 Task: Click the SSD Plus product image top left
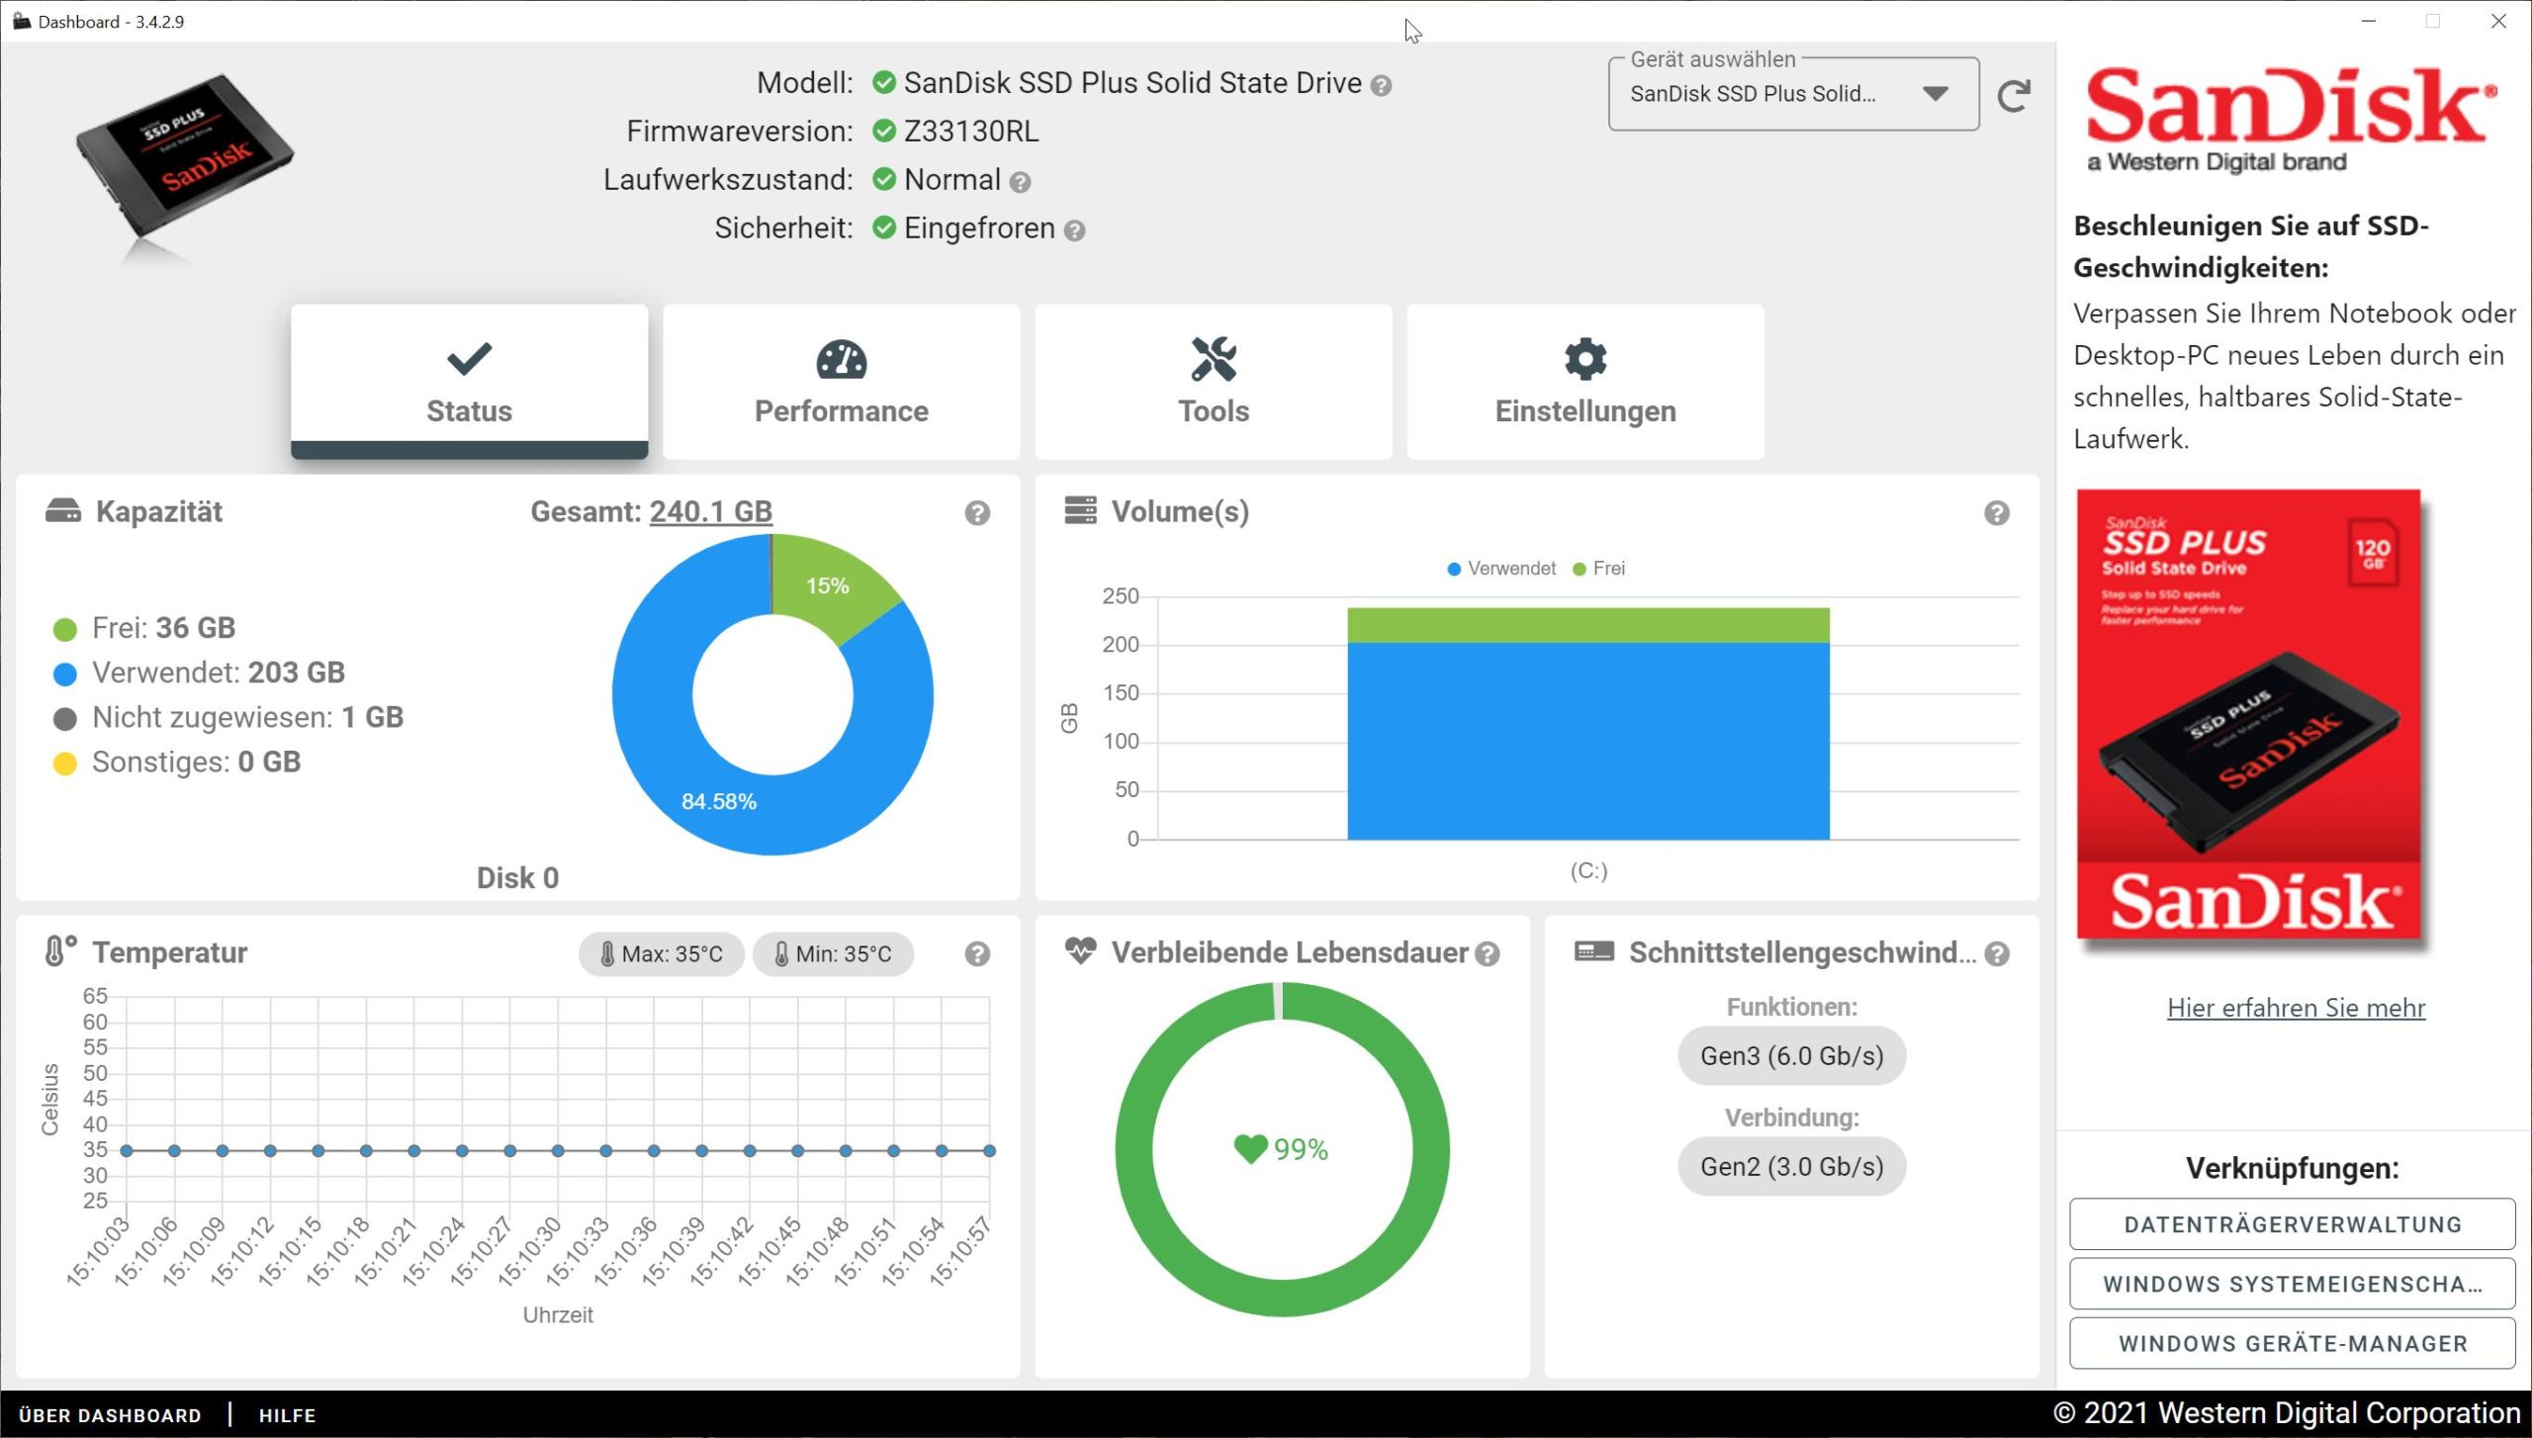click(185, 158)
